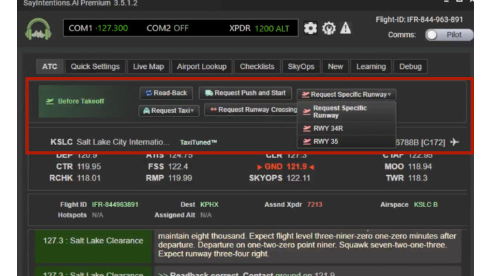The image size is (491, 276).
Task: Click the steering wheel help icon
Action: coord(328,28)
